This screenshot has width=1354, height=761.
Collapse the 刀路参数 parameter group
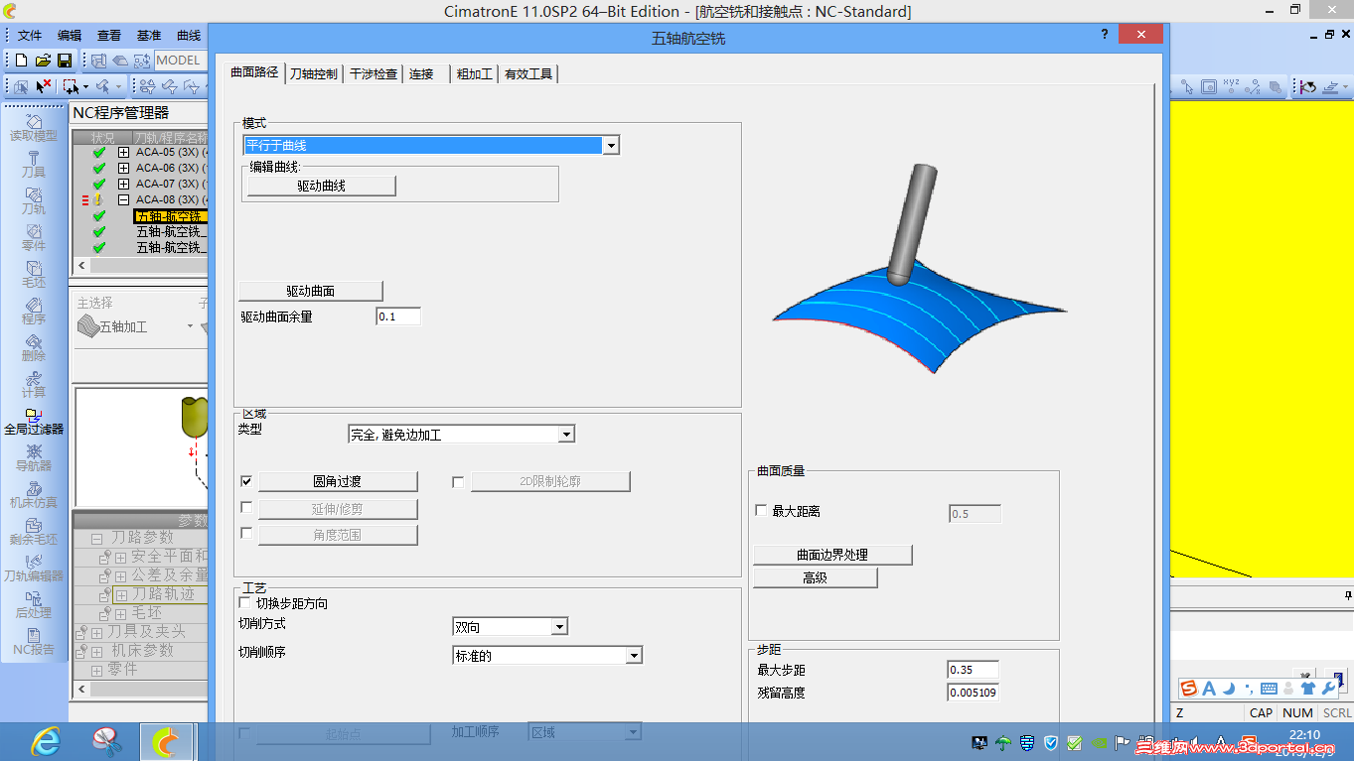97,539
